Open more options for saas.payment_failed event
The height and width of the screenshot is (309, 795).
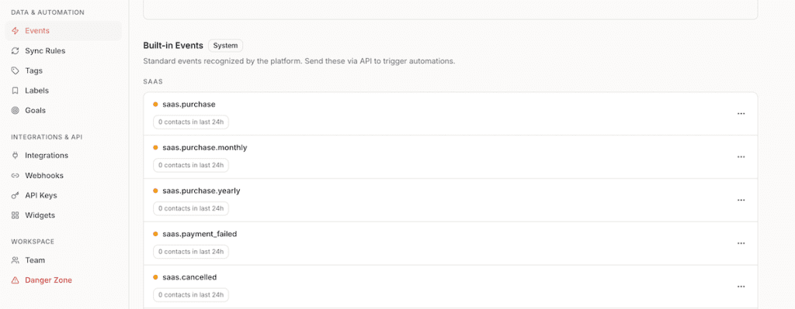pyautogui.click(x=741, y=243)
